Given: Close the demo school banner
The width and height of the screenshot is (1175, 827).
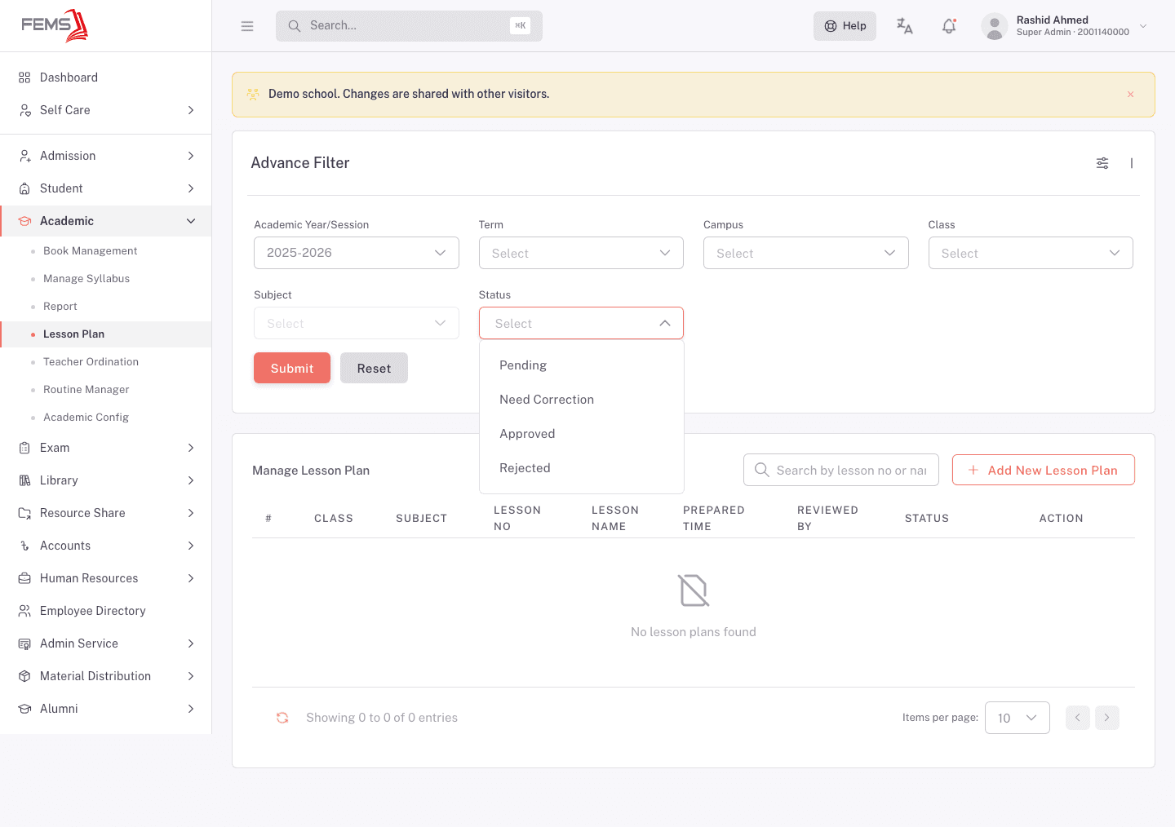Looking at the screenshot, I should (x=1130, y=95).
